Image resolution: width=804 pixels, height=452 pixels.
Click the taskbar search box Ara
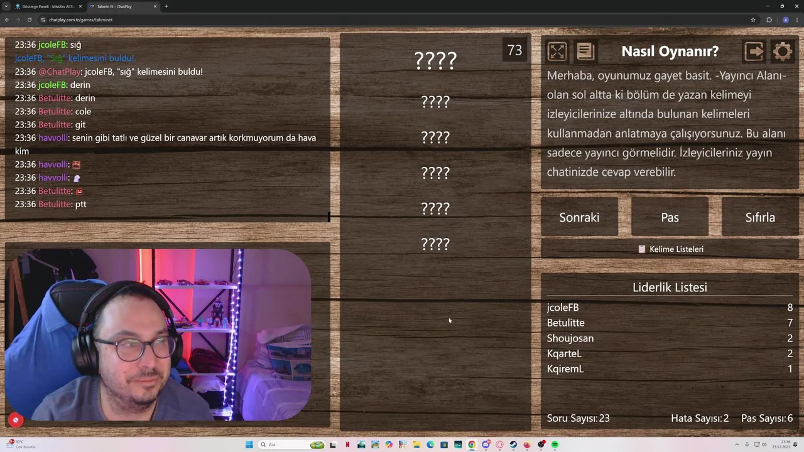coord(291,444)
